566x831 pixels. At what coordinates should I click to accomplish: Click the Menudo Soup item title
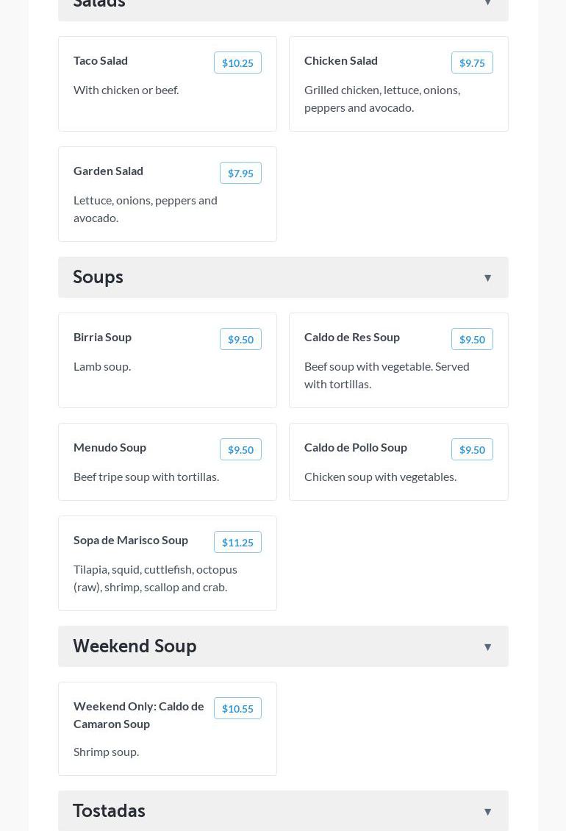click(x=110, y=447)
